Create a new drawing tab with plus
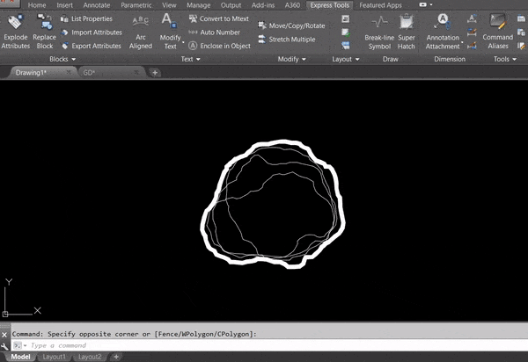This screenshot has width=528, height=362. tap(155, 73)
